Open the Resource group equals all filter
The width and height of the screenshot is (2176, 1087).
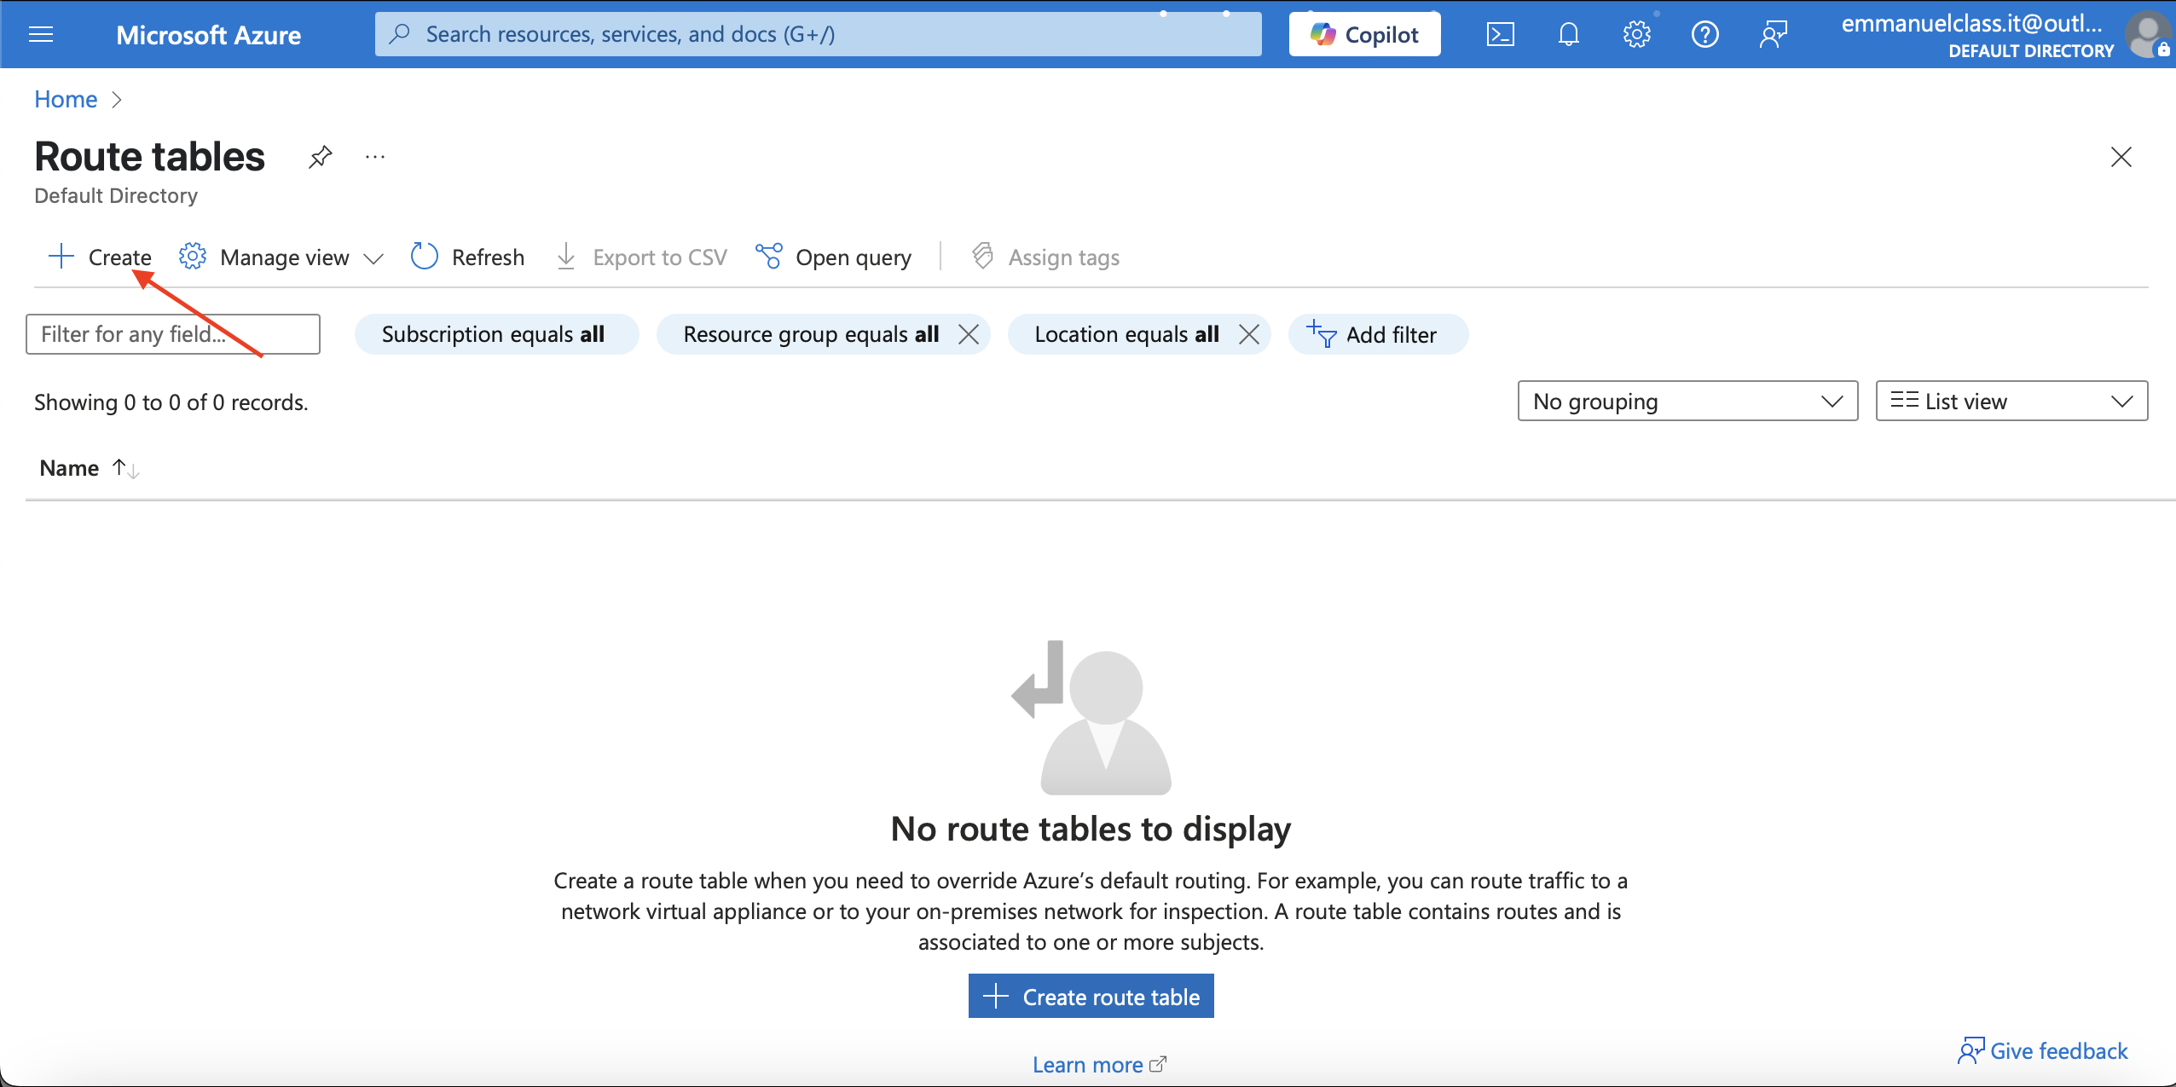811,334
